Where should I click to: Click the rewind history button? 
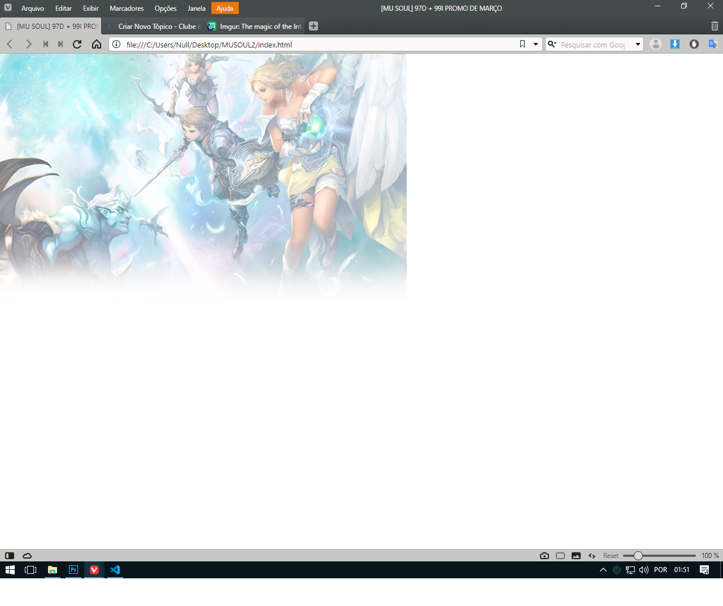[46, 44]
